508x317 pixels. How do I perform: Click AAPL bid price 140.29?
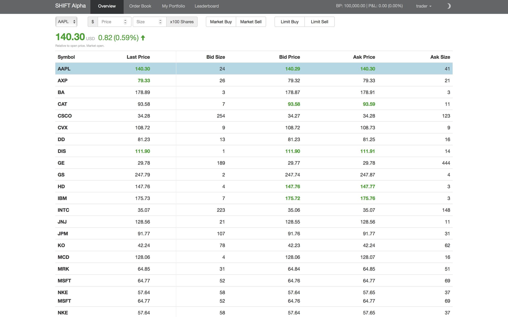pyautogui.click(x=293, y=69)
